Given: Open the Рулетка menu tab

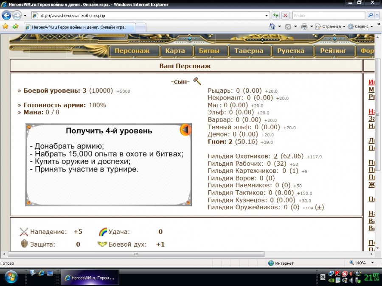Looking at the screenshot, I should pos(291,51).
